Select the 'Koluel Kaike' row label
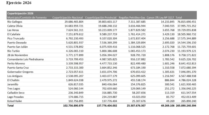This screenshot has height=115, width=209. (x=16, y=101)
